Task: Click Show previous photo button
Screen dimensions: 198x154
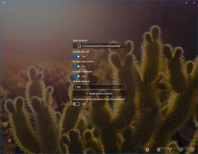Action: pos(99,94)
